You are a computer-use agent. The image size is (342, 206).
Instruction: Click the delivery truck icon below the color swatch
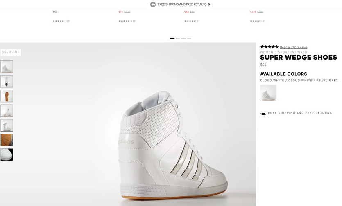[x=263, y=114]
